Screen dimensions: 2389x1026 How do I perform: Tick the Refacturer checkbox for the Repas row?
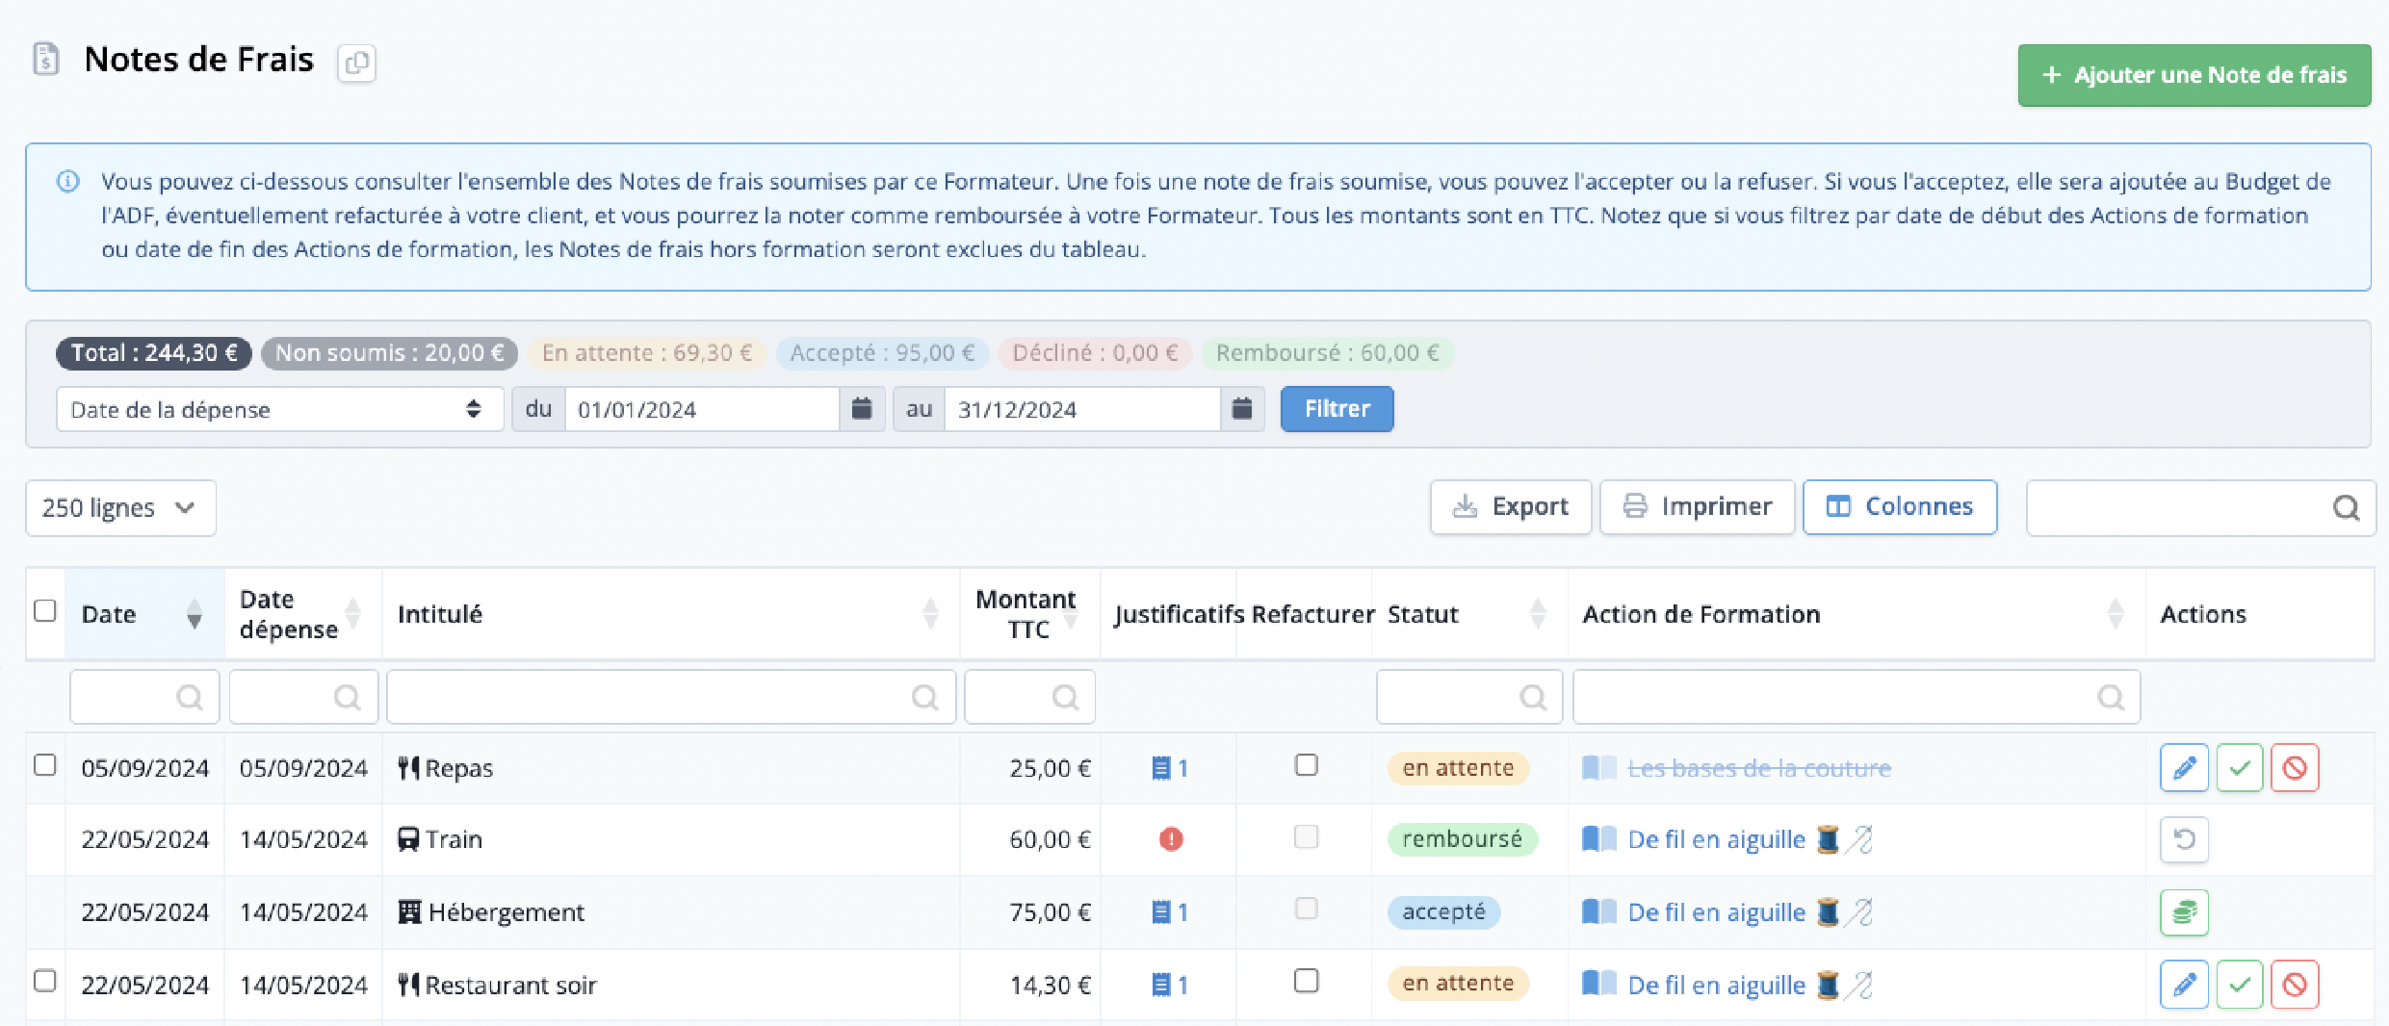(x=1306, y=765)
